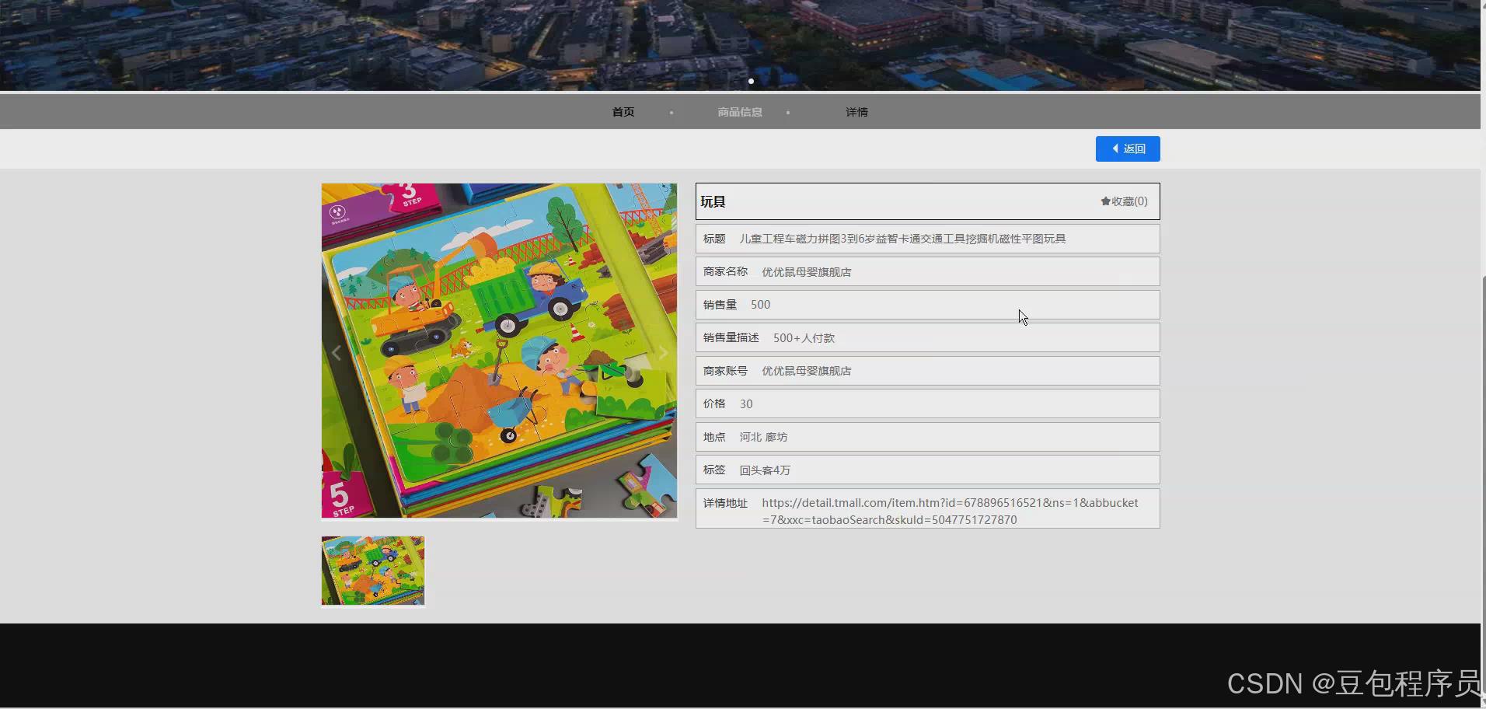Image resolution: width=1486 pixels, height=709 pixels.
Task: Click 优优鼠母婴旗舰店 in the 商家名称 row
Action: click(x=806, y=272)
